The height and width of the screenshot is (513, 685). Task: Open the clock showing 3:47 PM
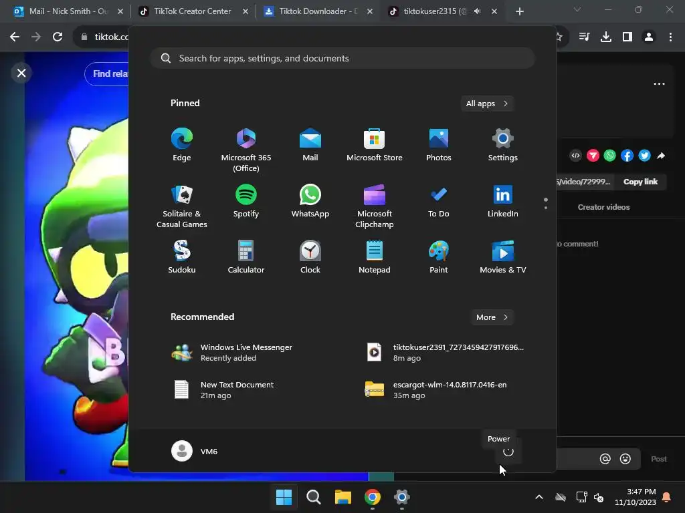[635, 497]
